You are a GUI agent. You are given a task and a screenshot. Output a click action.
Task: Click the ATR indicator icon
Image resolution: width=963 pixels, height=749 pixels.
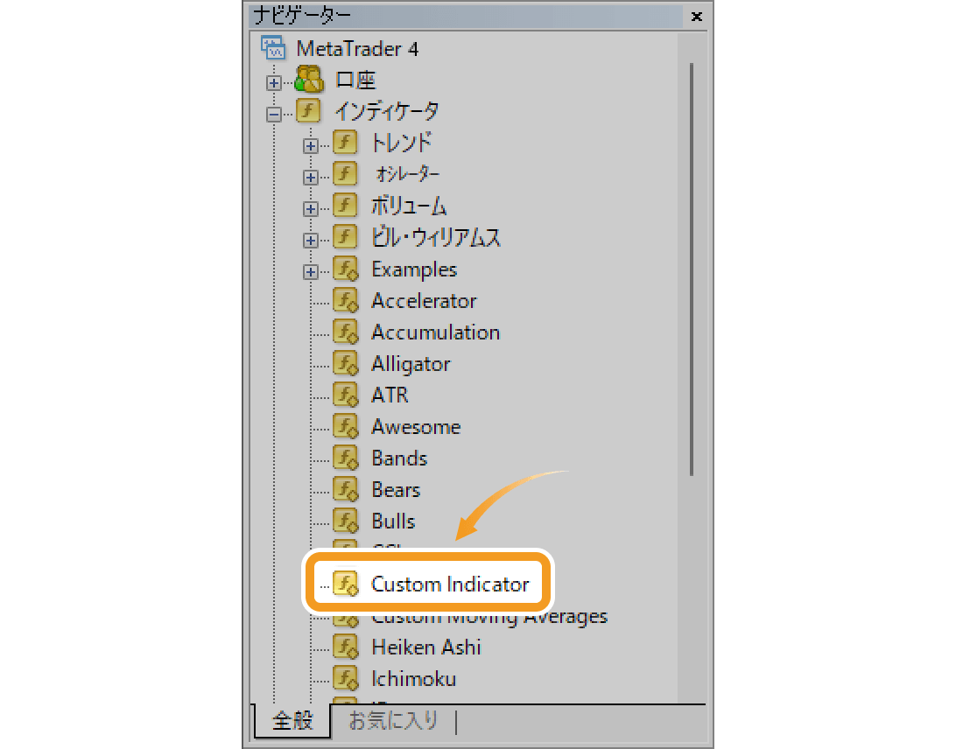pyautogui.click(x=346, y=395)
